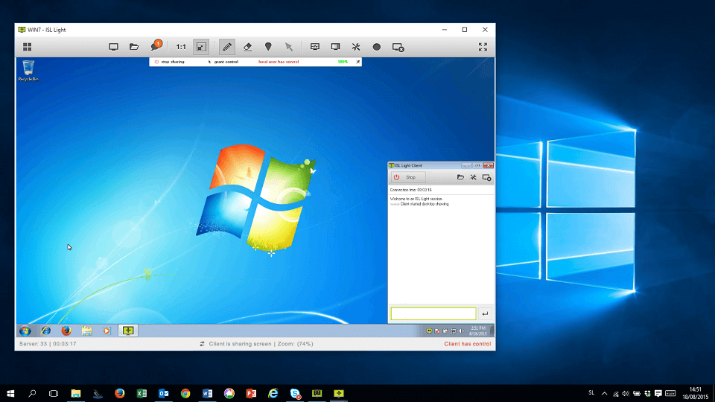
Task: Click the chat message input field
Action: coord(433,313)
